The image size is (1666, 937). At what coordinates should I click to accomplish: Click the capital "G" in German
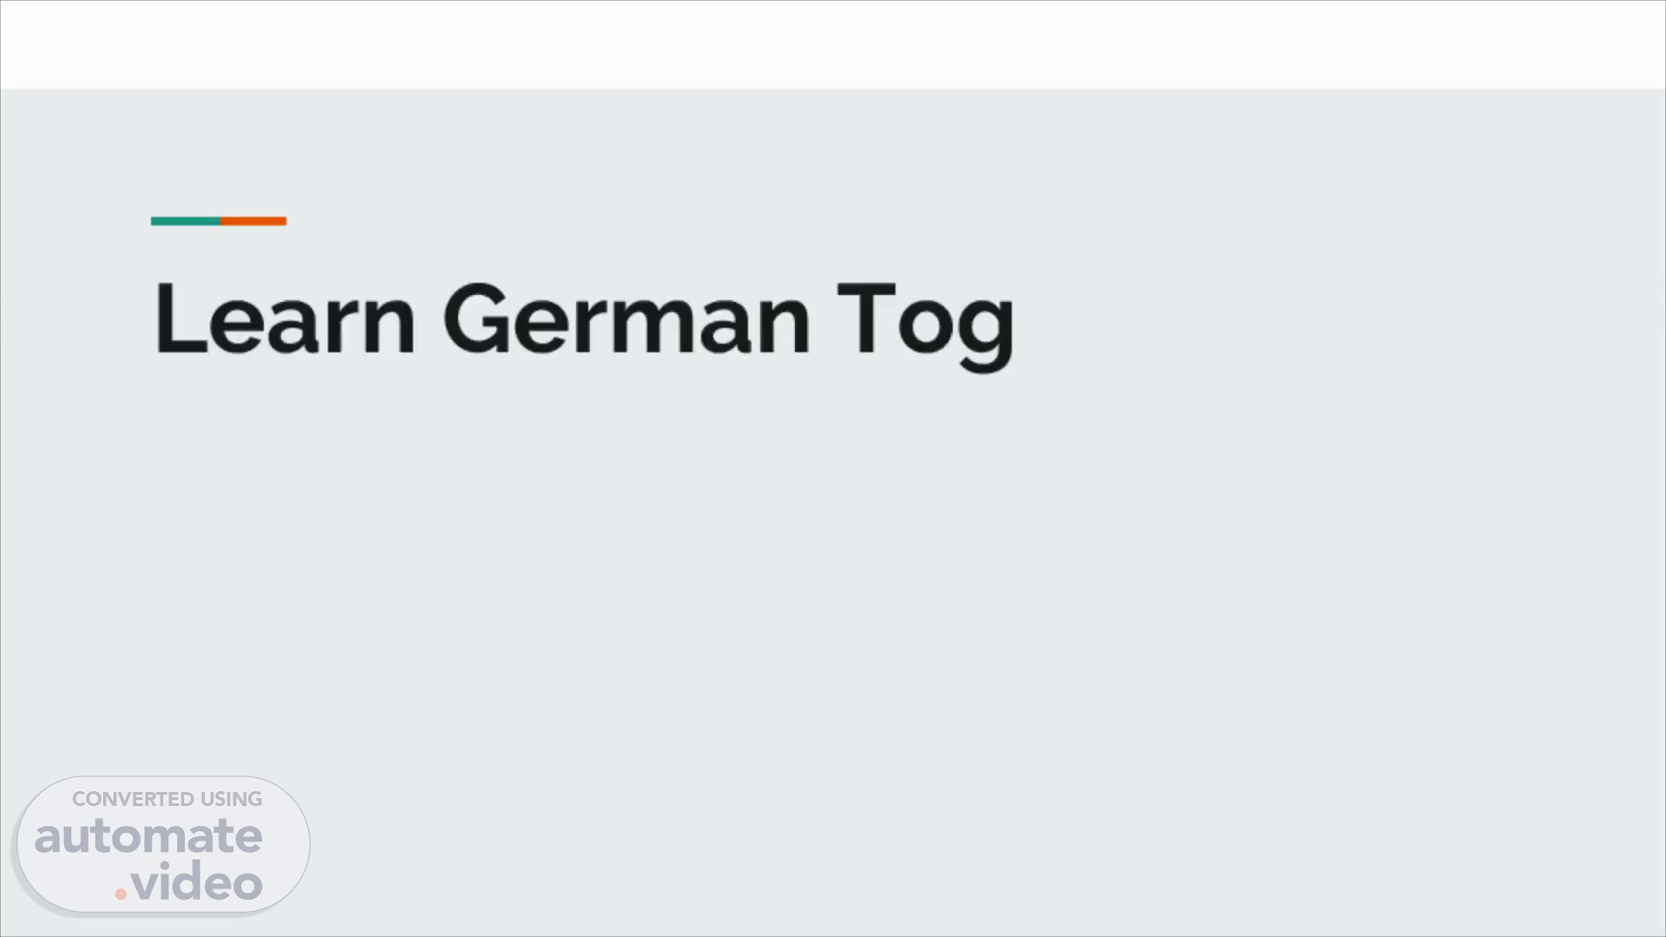pos(476,318)
